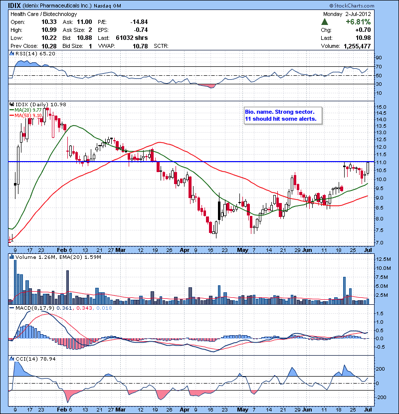Screen dimensions: 399x414
Task: Click the 'Bio. name. Strong sector.' annotation box
Action: 280,112
